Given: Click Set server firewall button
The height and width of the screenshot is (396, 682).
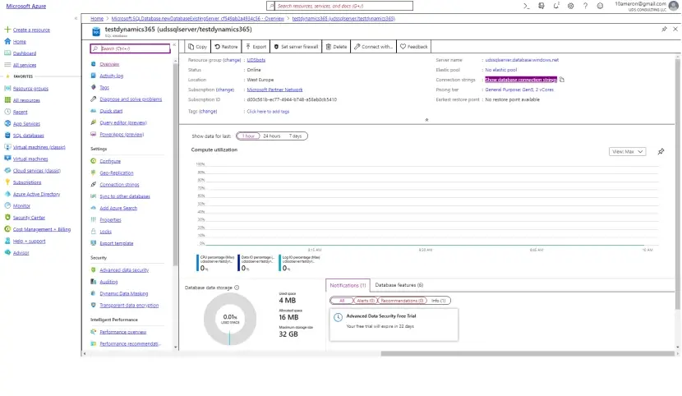Looking at the screenshot, I should 296,47.
